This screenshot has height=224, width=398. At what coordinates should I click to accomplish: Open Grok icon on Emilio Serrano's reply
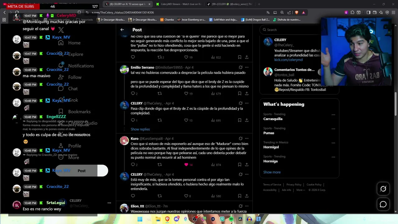(x=241, y=67)
